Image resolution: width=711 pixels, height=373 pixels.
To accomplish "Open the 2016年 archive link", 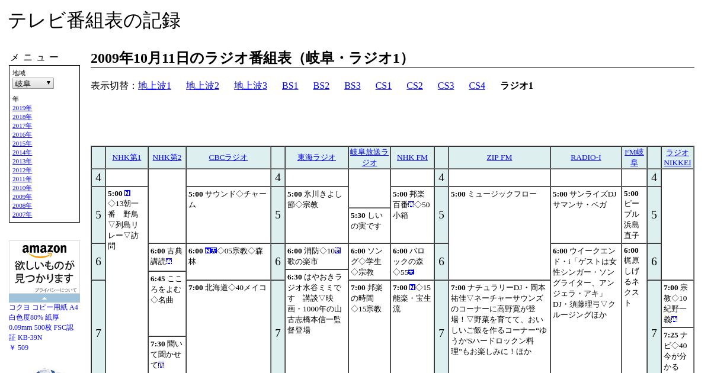I will click(22, 134).
